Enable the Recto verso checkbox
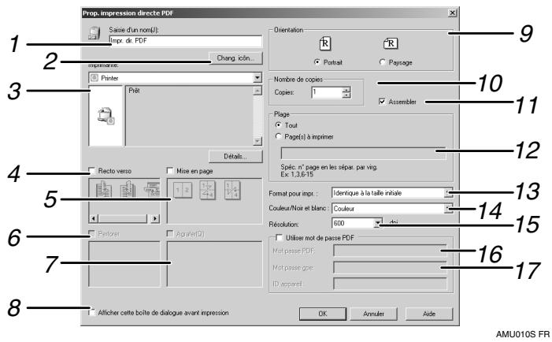Screen dimensions: 552x342 92,171
